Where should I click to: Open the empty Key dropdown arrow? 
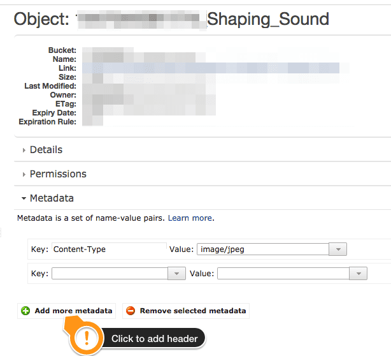tap(176, 274)
